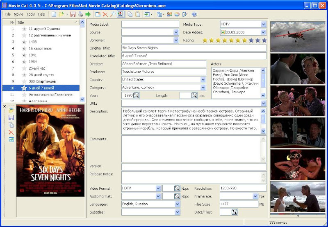This screenshot has width=328, height=227.
Task: Click the blue Help question mark icon
Action: [194, 14]
